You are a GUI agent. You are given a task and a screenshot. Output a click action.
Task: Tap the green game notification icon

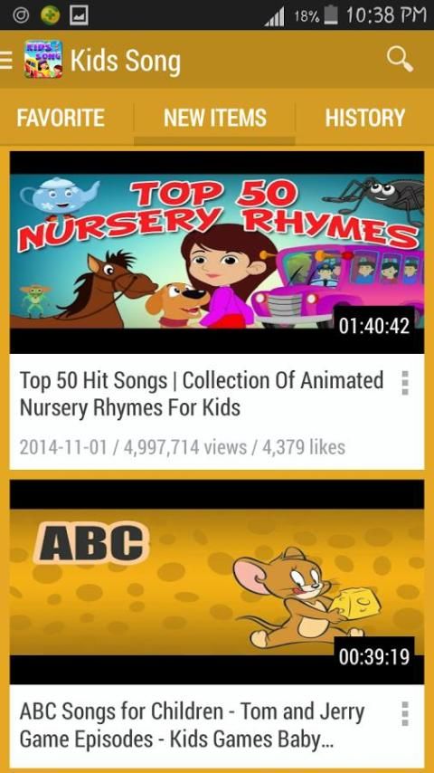[50, 15]
